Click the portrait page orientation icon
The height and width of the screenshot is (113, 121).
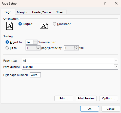coord(10,26)
